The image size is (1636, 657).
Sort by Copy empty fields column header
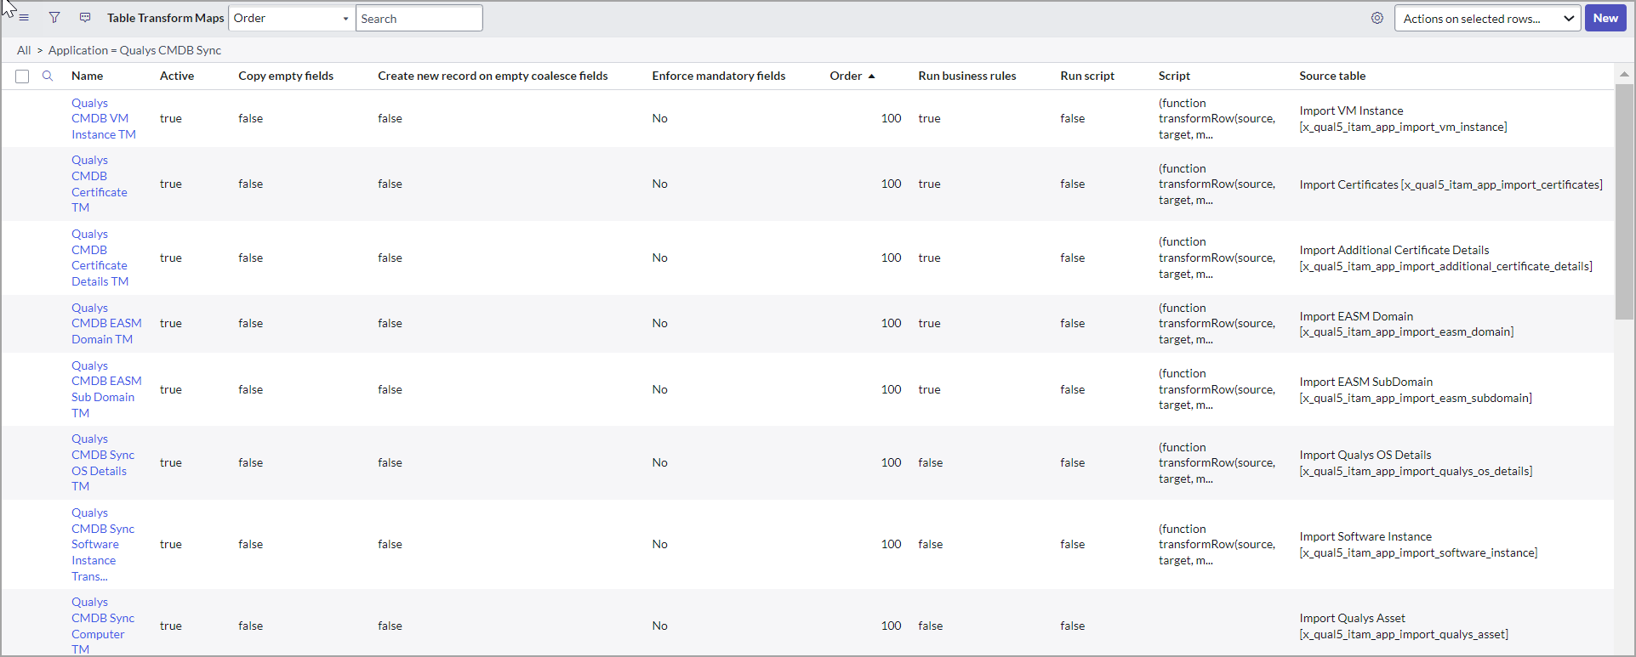pos(286,76)
